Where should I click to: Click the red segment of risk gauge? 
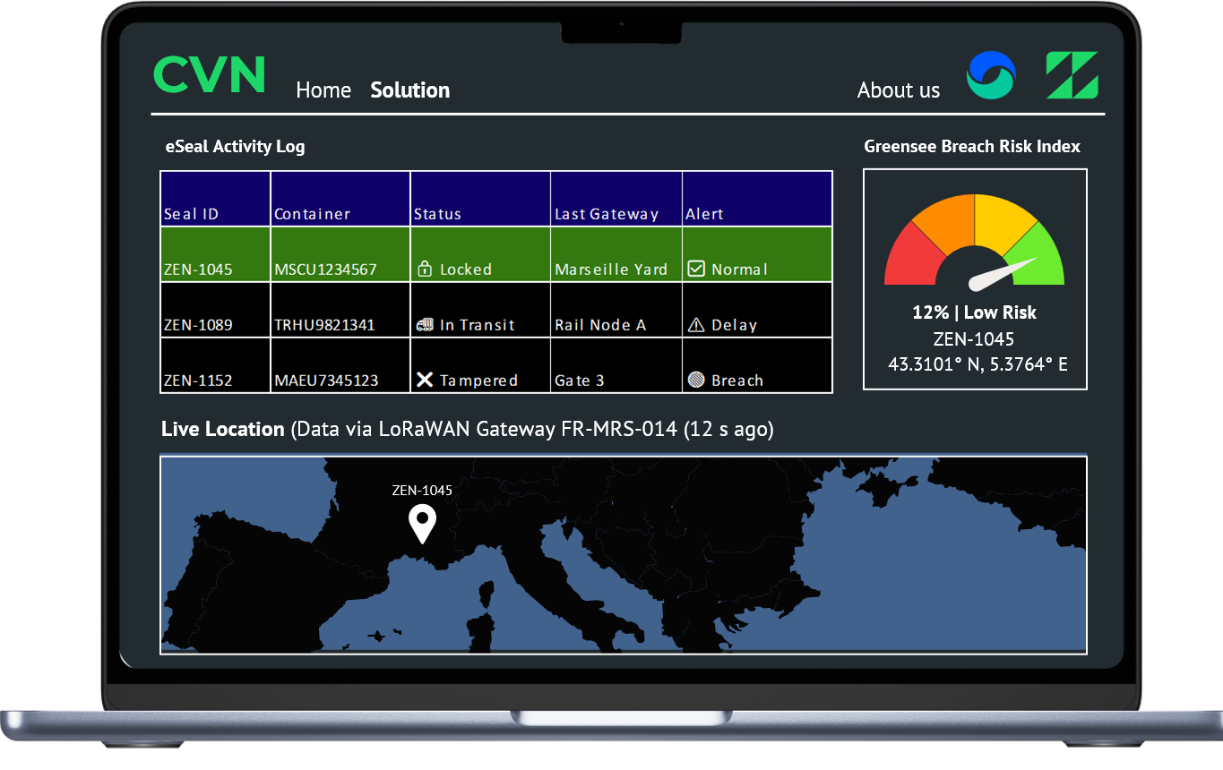909,256
